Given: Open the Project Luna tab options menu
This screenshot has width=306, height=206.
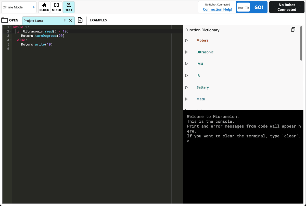Looking at the screenshot, I should coord(65,20).
